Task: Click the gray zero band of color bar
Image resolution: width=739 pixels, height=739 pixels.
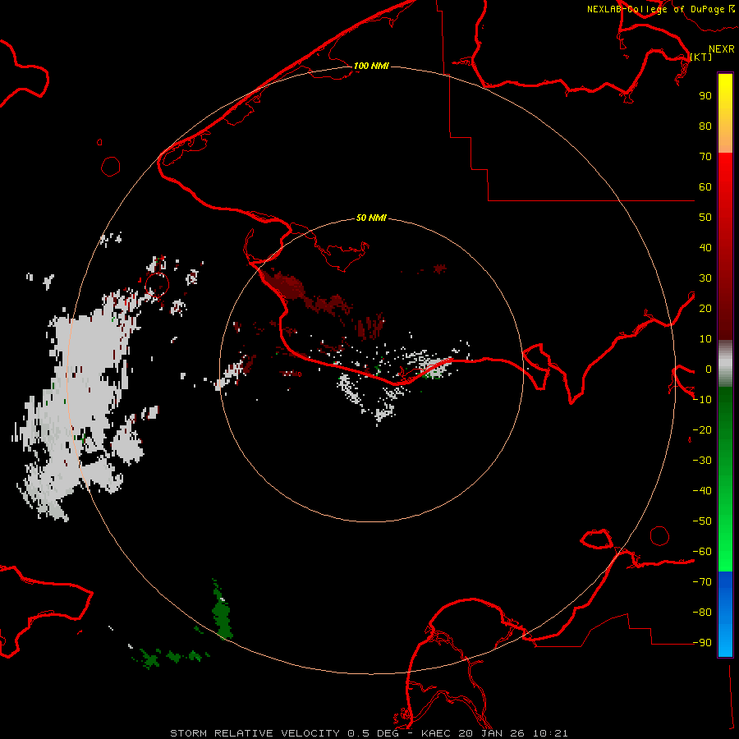Action: tap(725, 363)
